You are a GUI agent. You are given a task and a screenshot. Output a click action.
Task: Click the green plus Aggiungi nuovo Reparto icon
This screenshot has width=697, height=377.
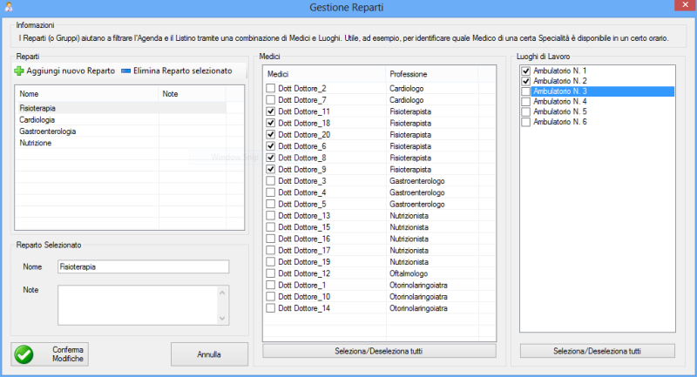point(19,71)
